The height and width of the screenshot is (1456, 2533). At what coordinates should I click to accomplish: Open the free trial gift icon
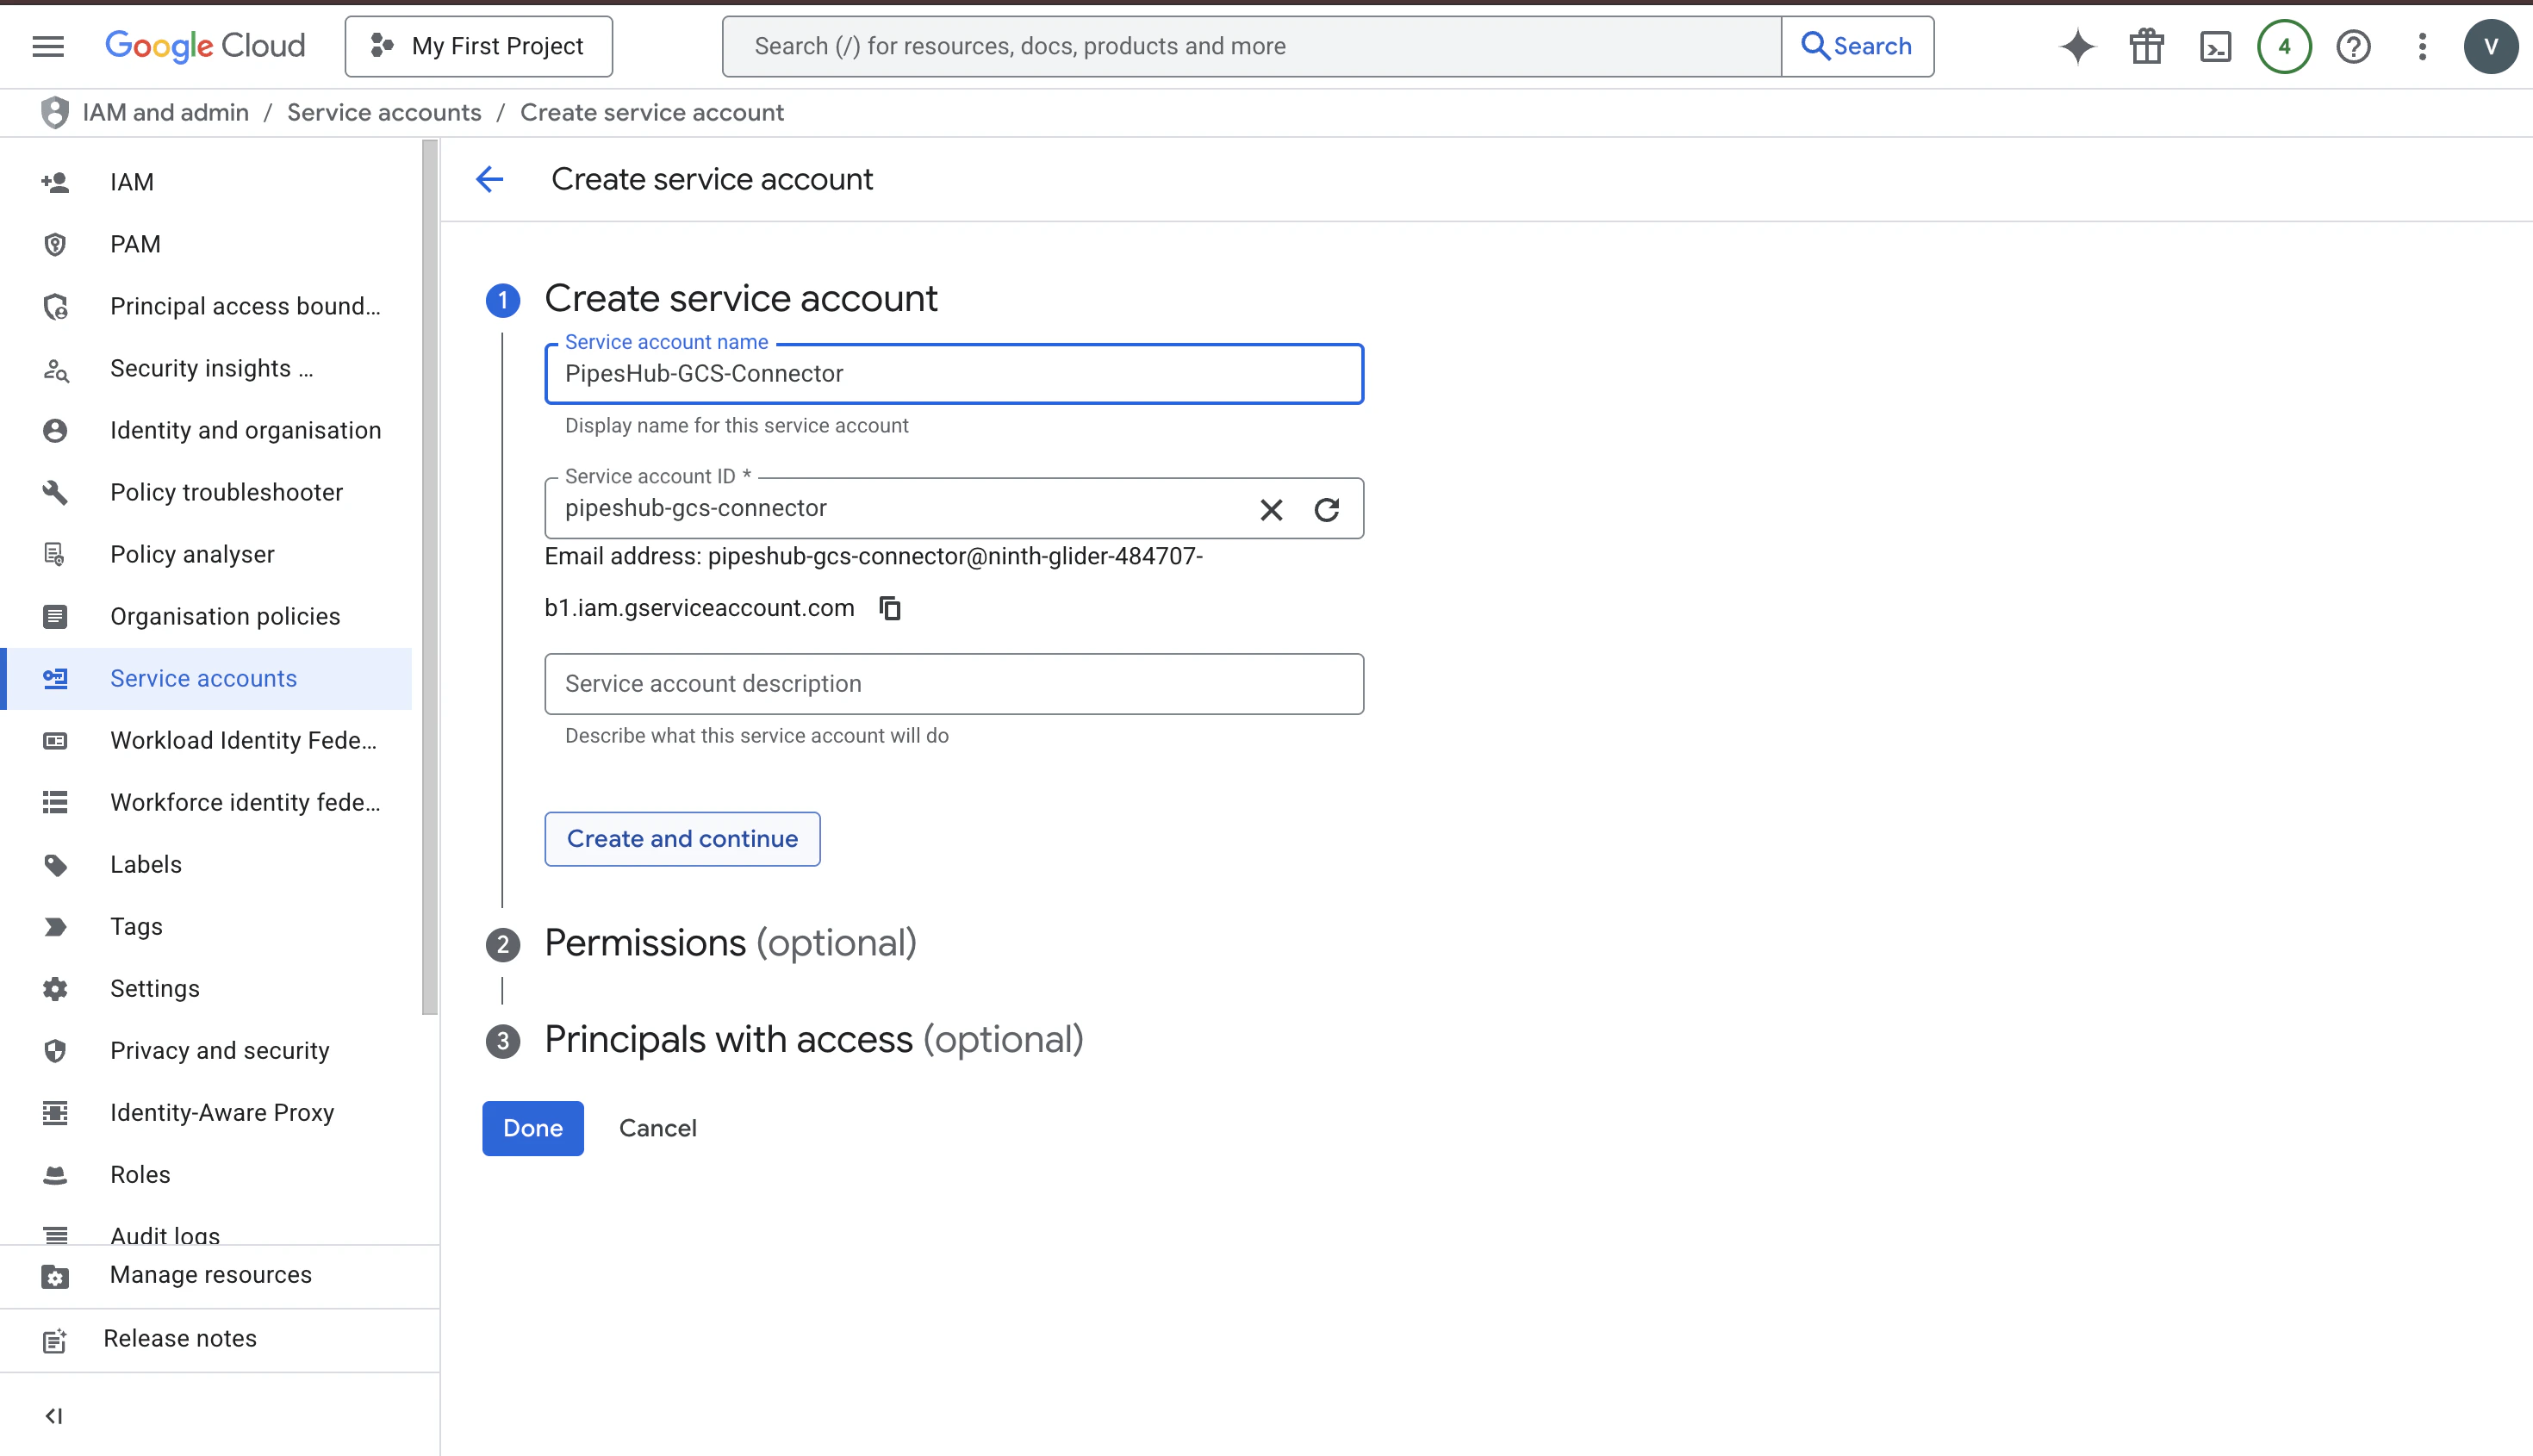pos(2146,46)
